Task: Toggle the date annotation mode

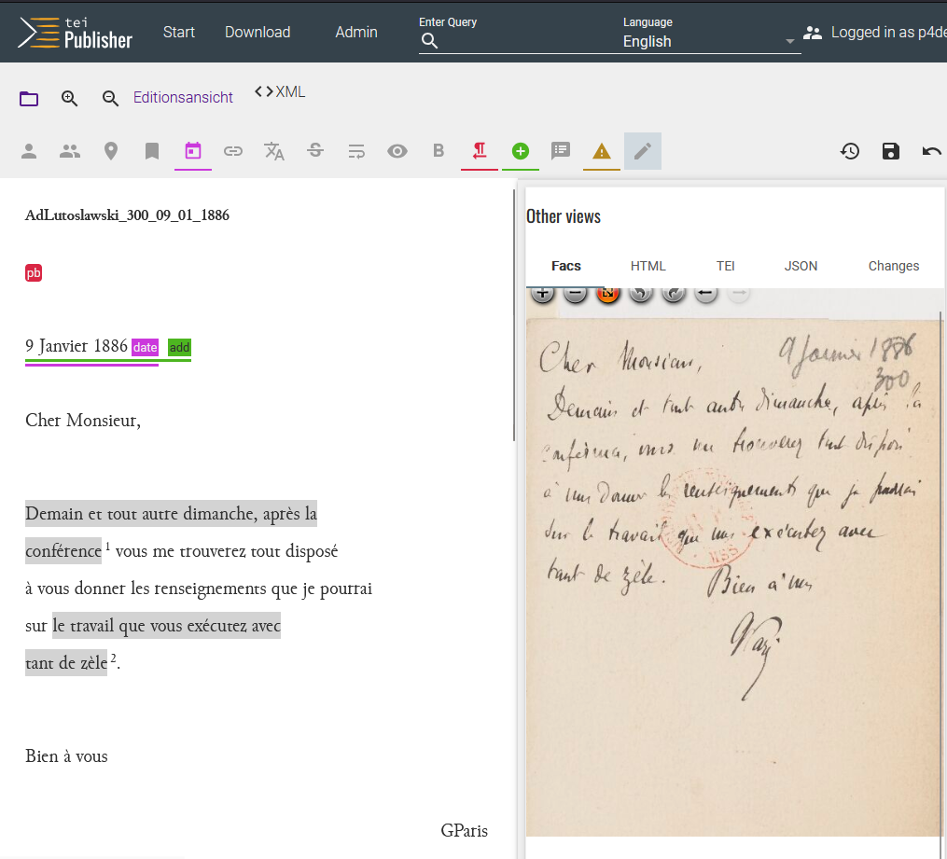Action: coord(193,150)
